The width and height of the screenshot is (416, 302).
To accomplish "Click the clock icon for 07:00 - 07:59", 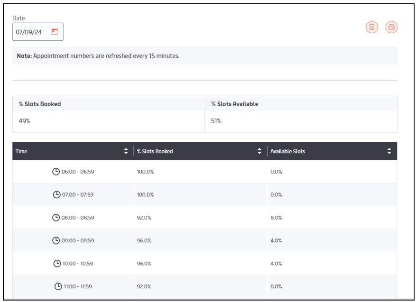I will [x=56, y=194].
